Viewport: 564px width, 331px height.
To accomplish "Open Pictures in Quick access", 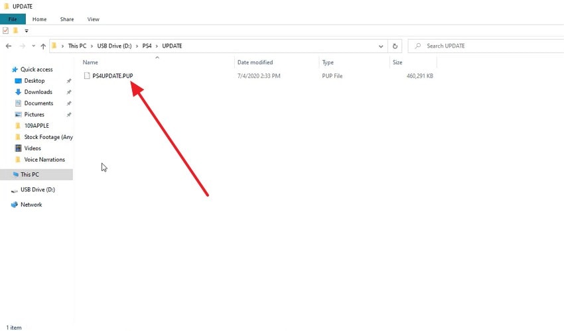I will 34,115.
